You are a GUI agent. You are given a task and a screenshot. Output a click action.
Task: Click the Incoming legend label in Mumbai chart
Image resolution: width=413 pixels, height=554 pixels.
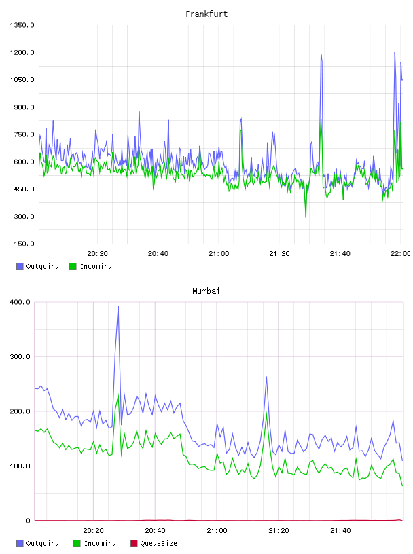[x=100, y=544]
